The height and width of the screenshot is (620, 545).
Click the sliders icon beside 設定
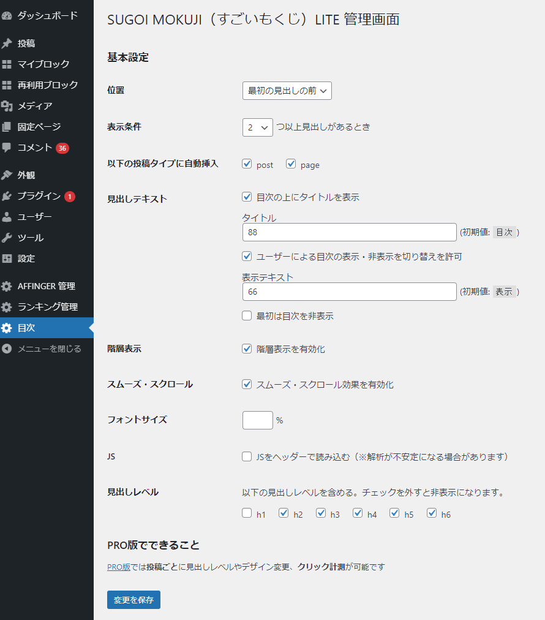coord(7,259)
